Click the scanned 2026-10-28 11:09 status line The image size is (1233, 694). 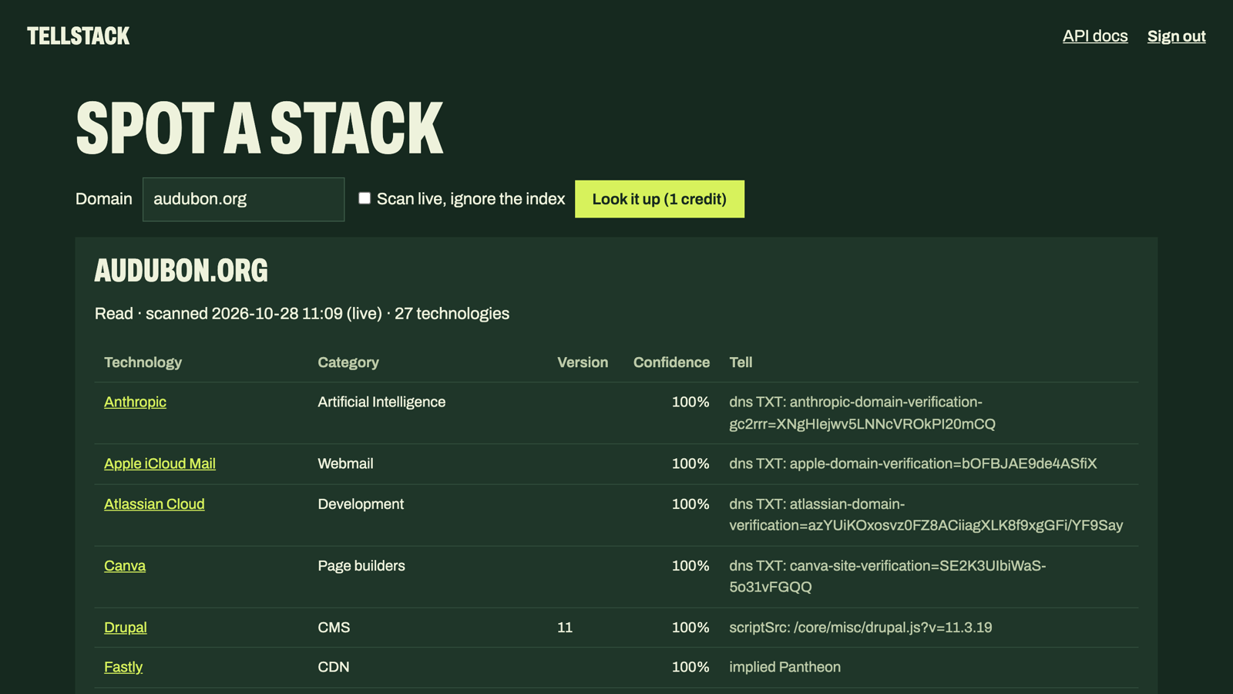coord(302,314)
